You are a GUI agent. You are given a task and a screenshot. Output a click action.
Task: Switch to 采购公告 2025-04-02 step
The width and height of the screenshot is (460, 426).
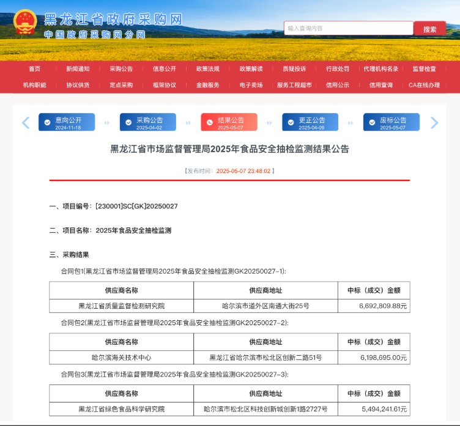coord(148,122)
